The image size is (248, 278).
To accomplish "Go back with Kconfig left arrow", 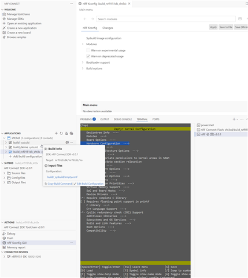I will [85, 19].
